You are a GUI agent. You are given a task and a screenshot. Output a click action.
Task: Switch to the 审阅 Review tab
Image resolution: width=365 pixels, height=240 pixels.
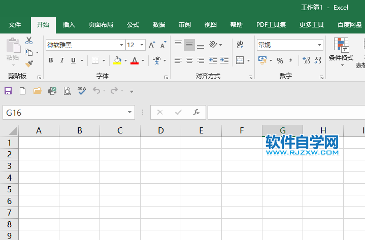185,25
